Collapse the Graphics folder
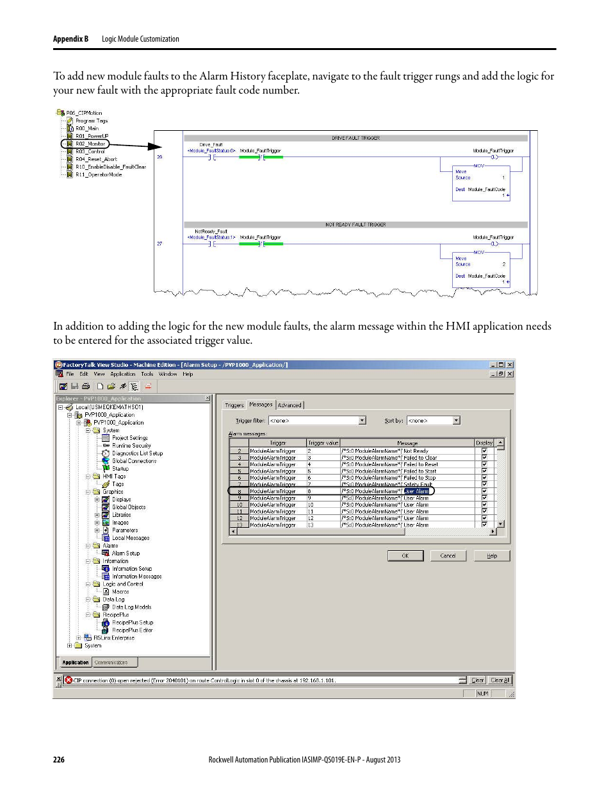 pyautogui.click(x=88, y=492)
